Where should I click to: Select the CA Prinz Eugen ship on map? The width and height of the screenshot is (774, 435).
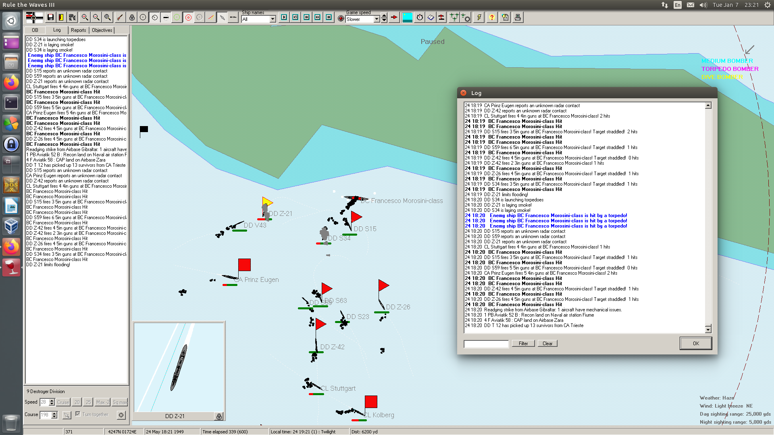click(230, 277)
